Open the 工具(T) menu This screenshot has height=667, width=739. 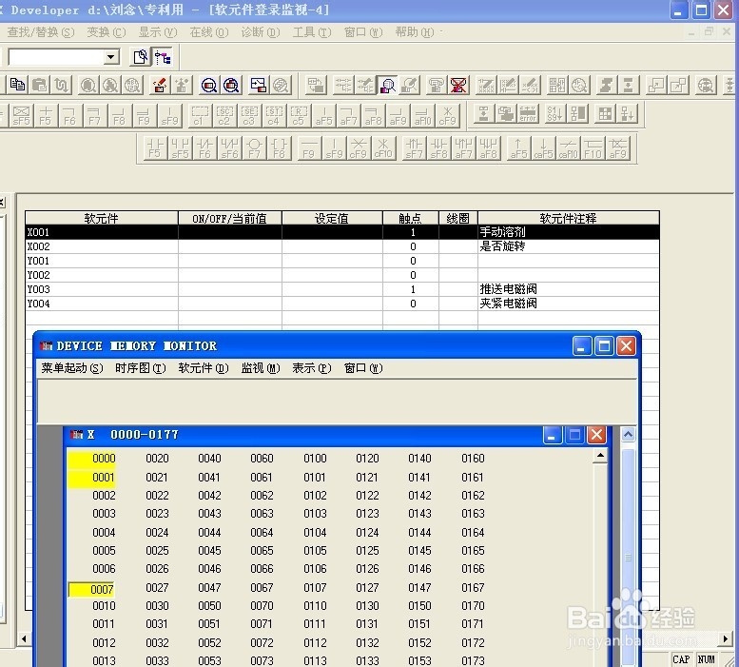tap(312, 32)
